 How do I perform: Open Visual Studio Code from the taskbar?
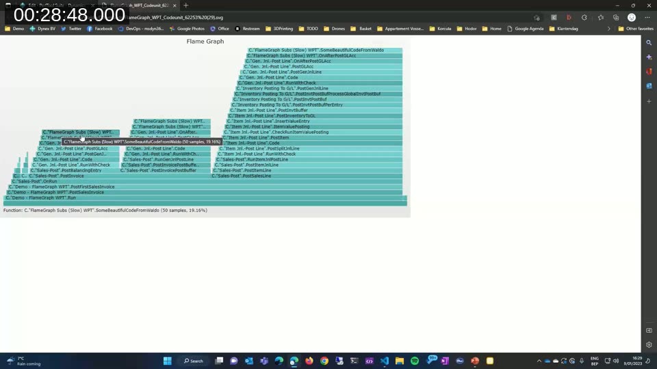(x=385, y=361)
